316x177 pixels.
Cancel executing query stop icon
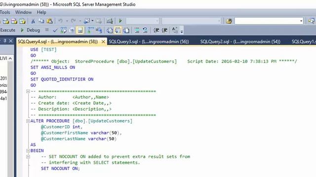pos(47,30)
